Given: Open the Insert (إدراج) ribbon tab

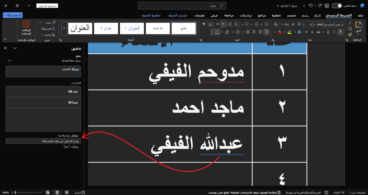Looking at the screenshot, I should (317, 15).
